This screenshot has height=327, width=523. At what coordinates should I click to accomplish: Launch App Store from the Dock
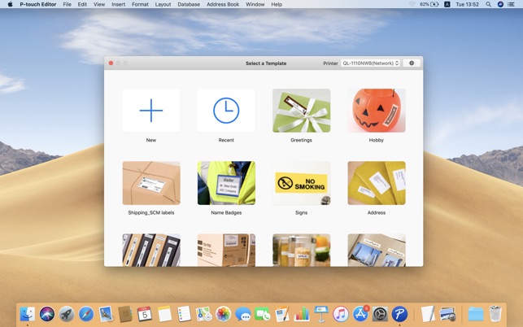coord(360,314)
